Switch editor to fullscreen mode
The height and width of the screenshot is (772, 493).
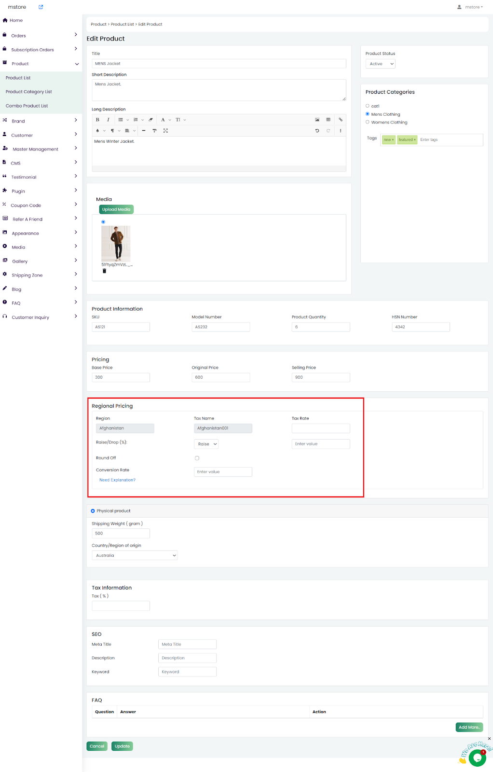(x=165, y=131)
